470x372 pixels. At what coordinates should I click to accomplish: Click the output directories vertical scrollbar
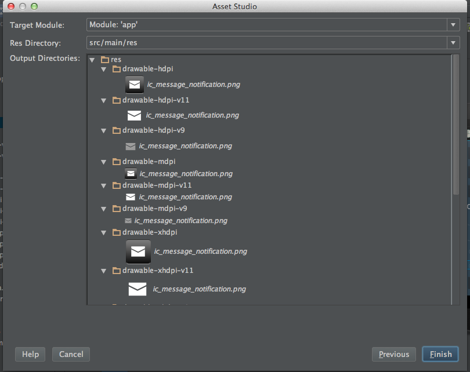456,125
